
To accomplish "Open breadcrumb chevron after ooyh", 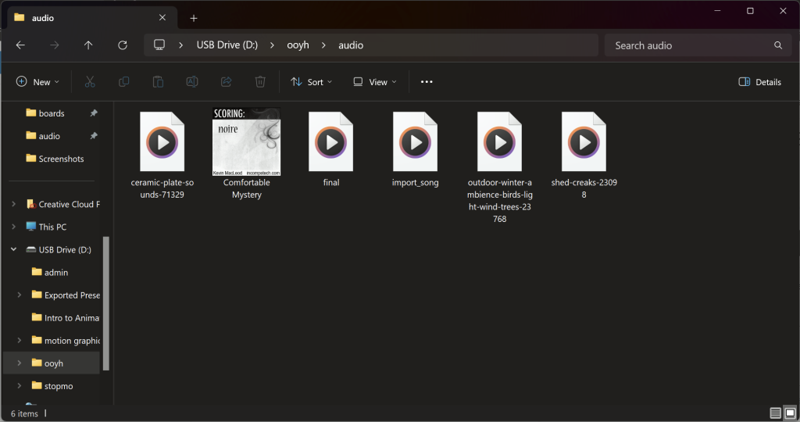I will 323,45.
